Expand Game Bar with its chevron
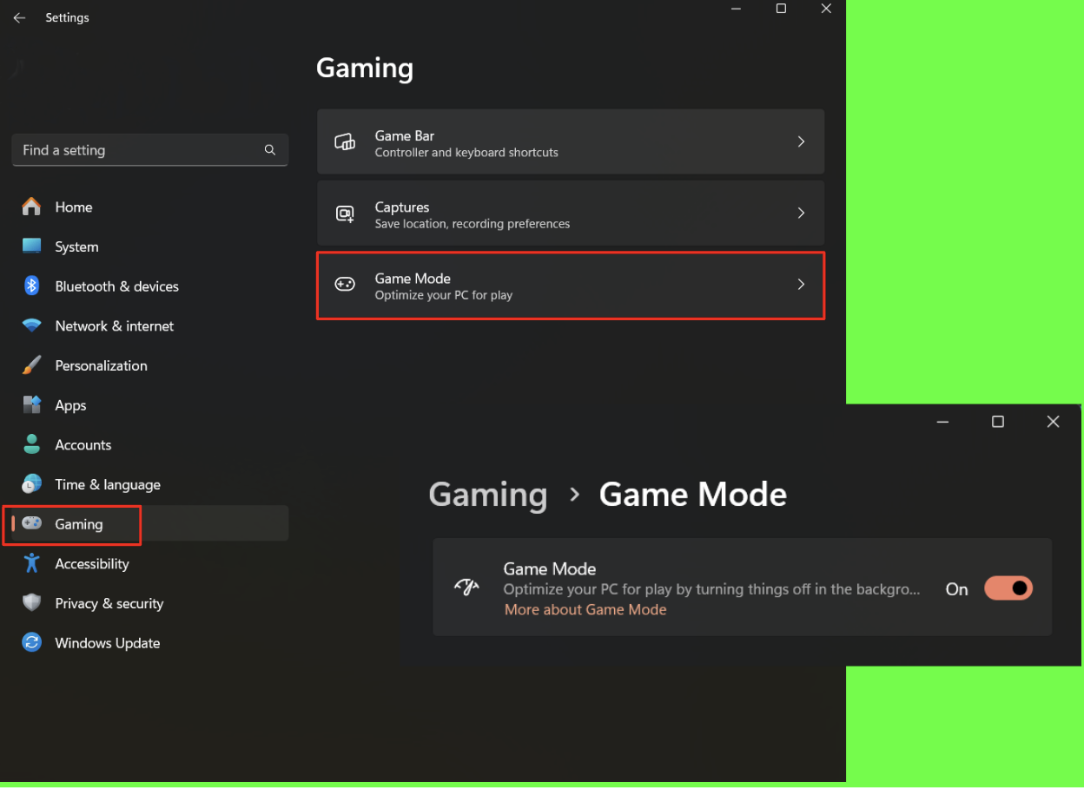 (x=801, y=141)
